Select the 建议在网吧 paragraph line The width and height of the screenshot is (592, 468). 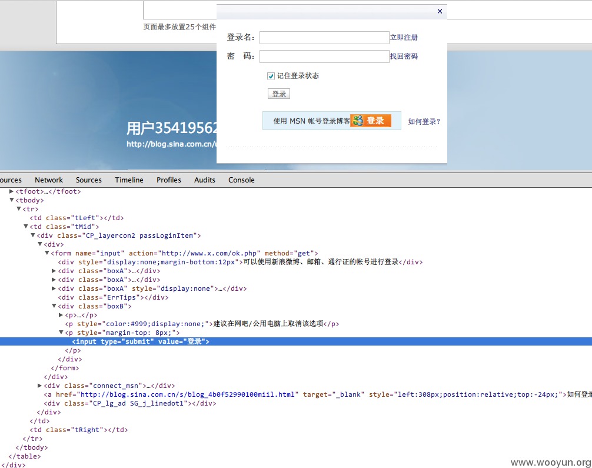point(202,324)
